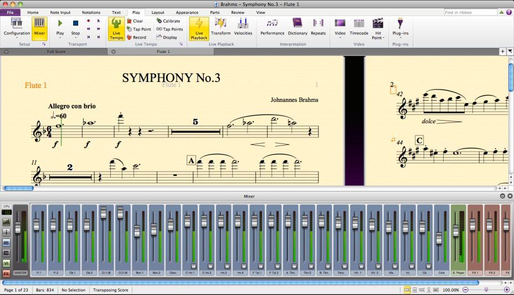Open the Repeats settings
The height and width of the screenshot is (295, 514).
(318, 27)
